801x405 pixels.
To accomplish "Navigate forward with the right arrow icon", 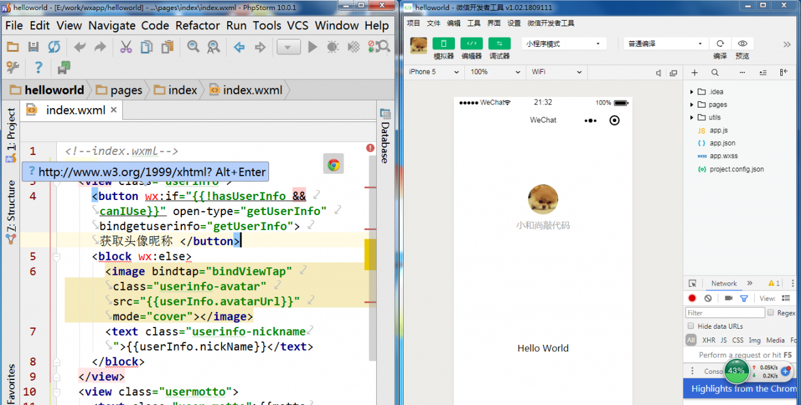I will (x=260, y=47).
